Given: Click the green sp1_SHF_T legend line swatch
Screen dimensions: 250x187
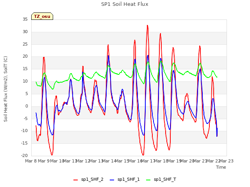Looking at the screenshot, I should tap(148, 180).
